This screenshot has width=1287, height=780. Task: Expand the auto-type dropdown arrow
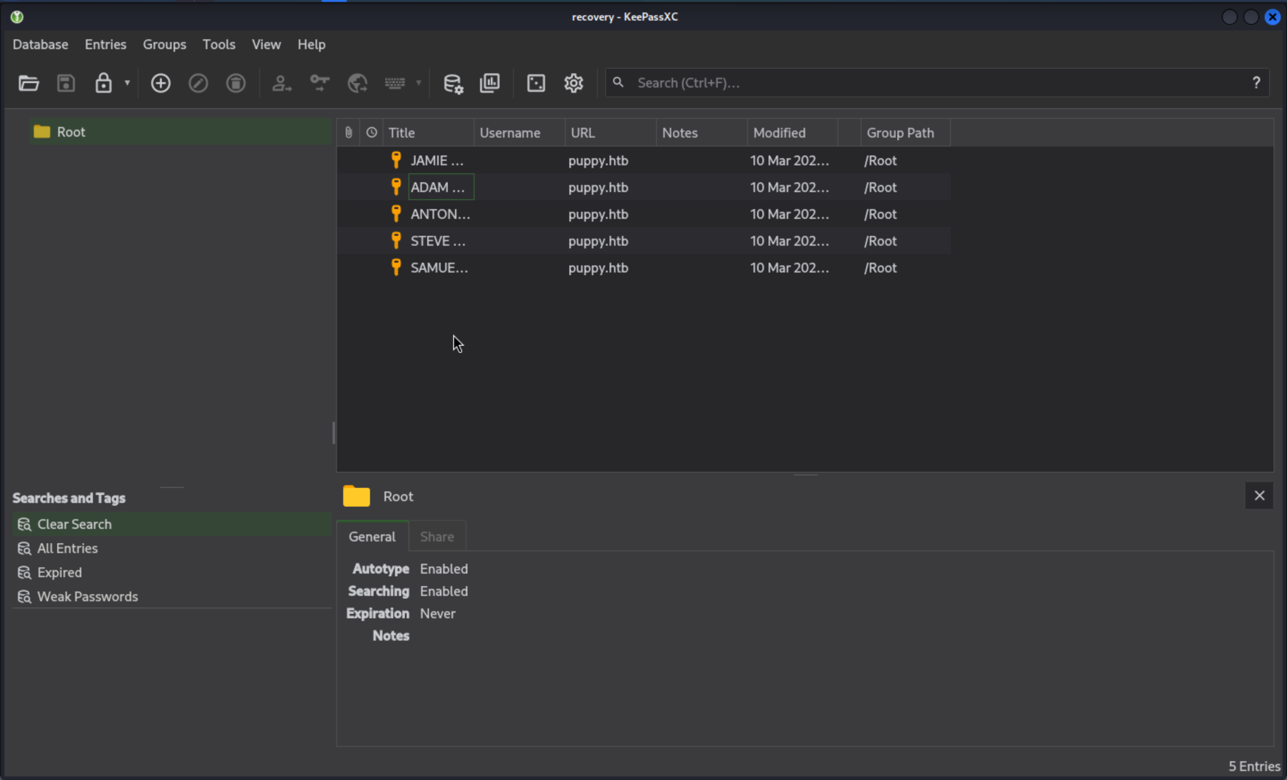(x=418, y=83)
